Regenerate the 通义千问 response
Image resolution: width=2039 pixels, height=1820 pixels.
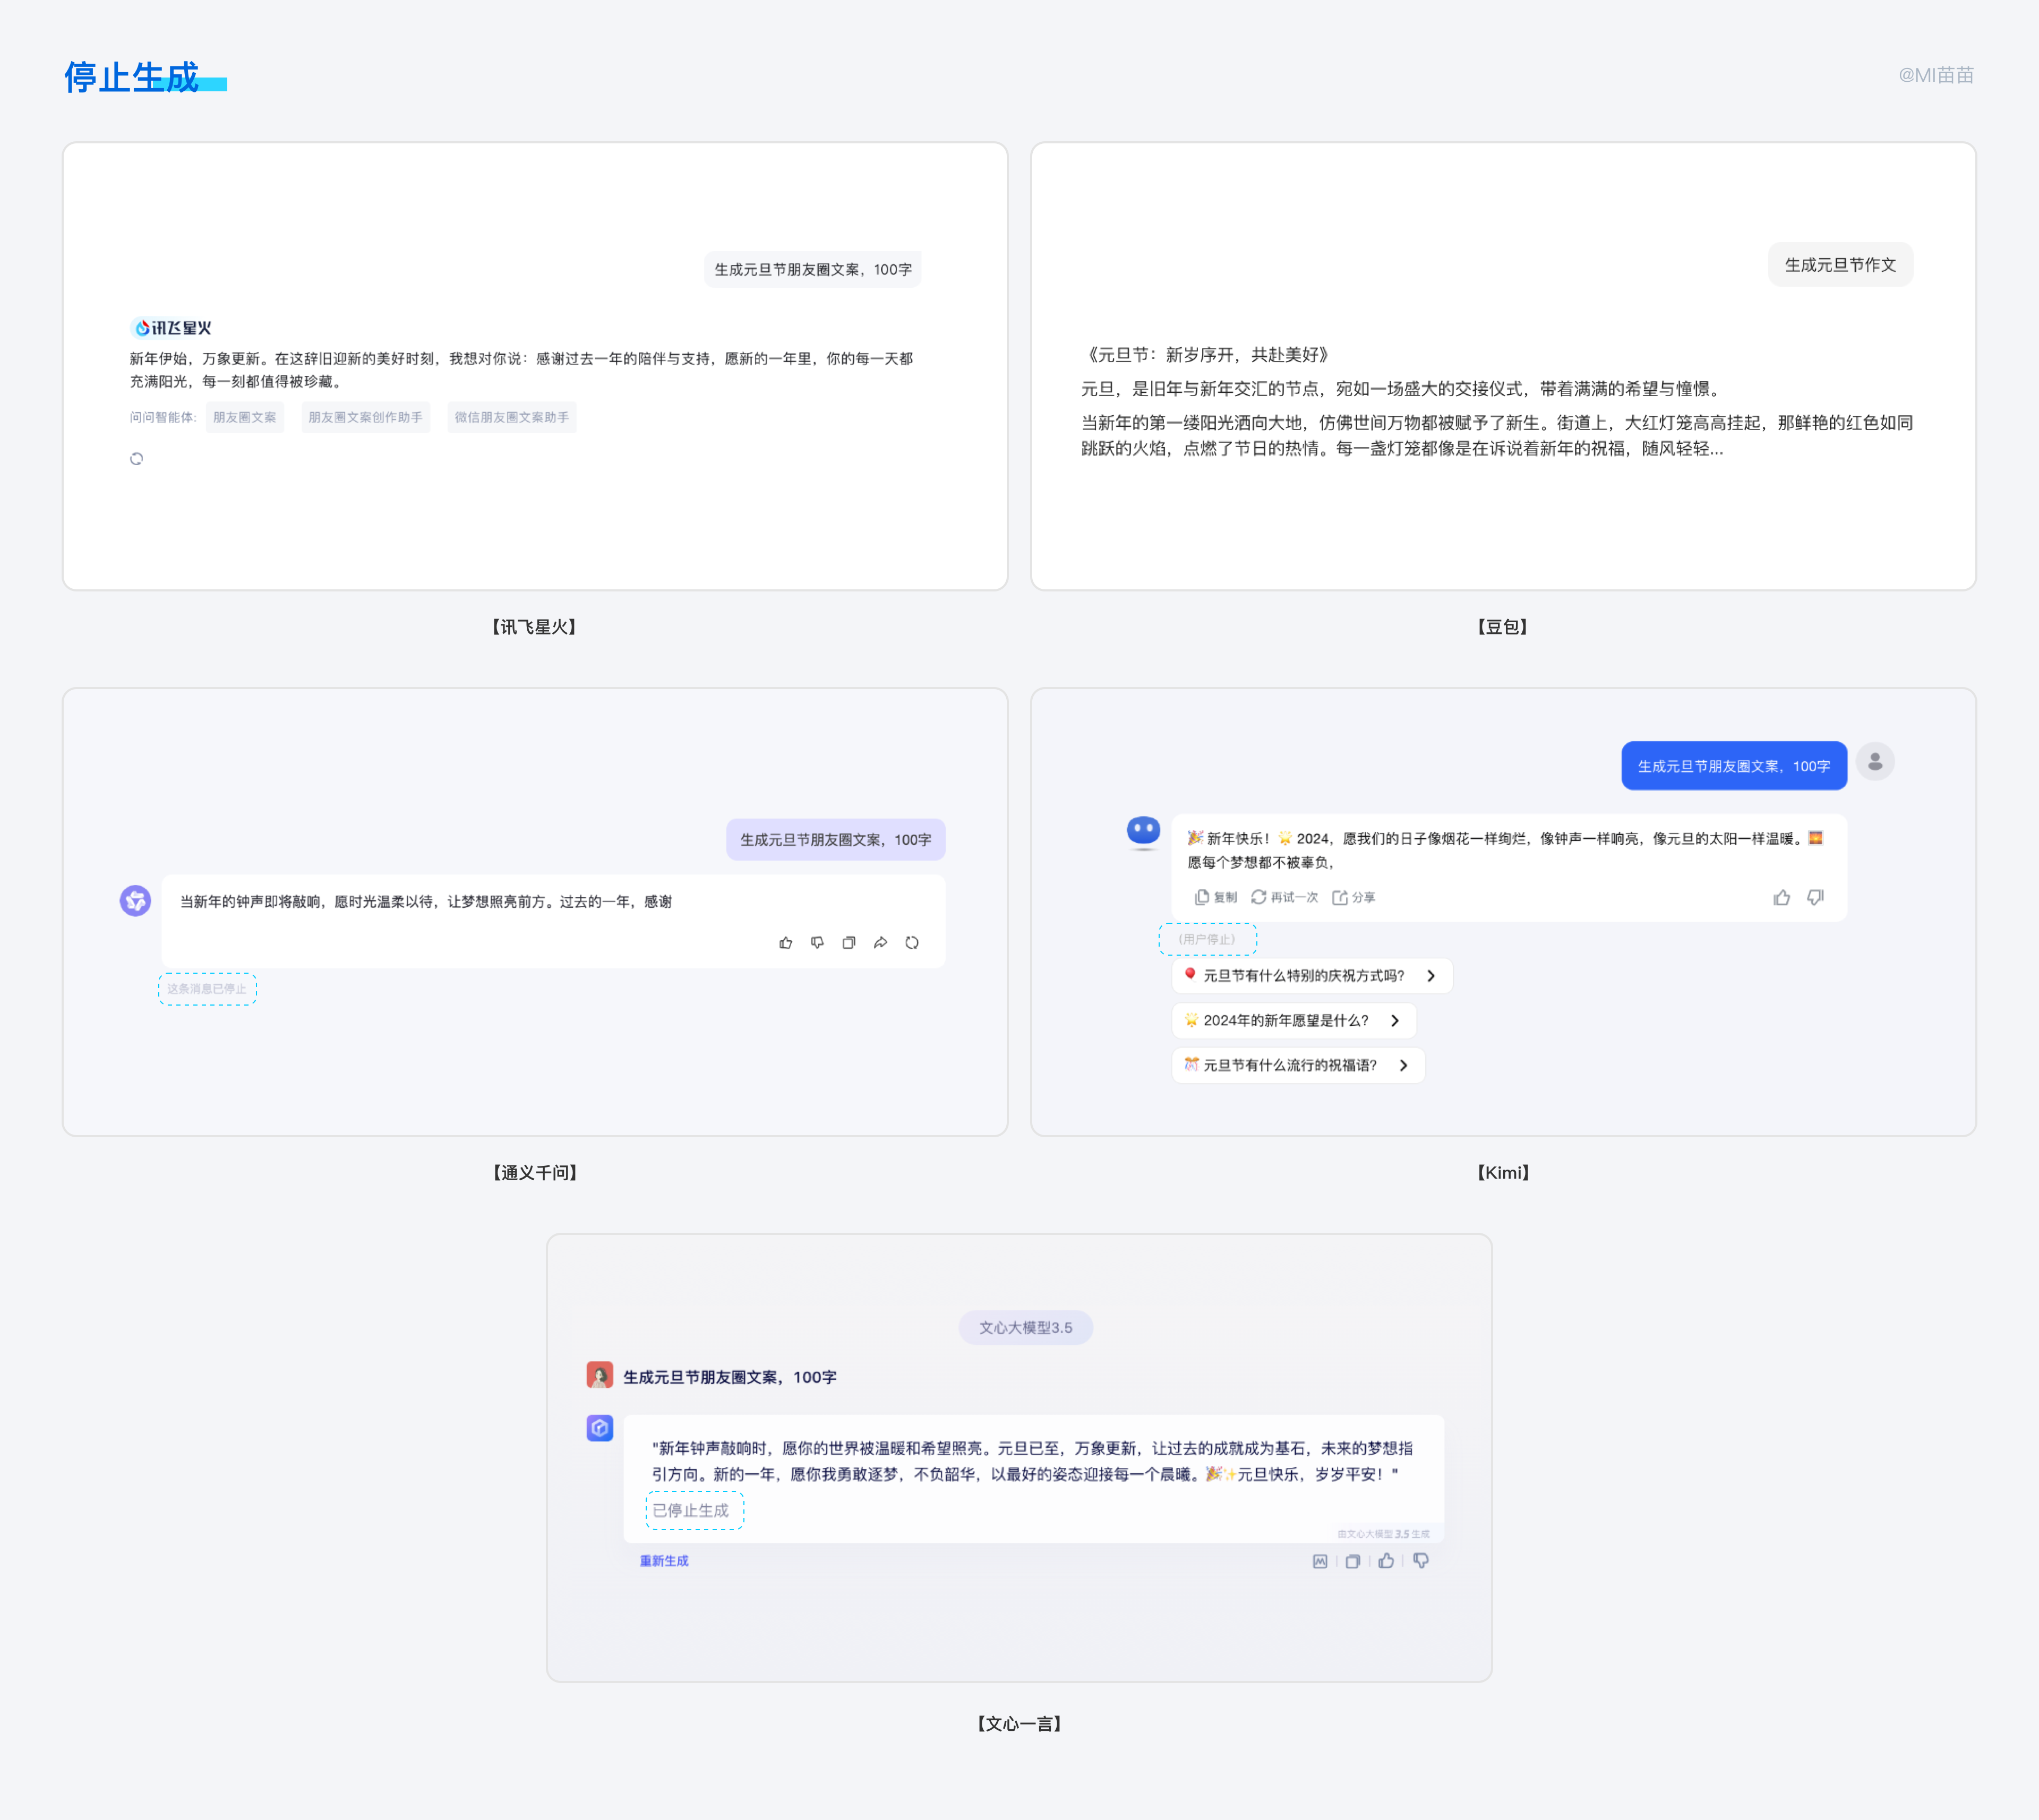click(x=912, y=943)
